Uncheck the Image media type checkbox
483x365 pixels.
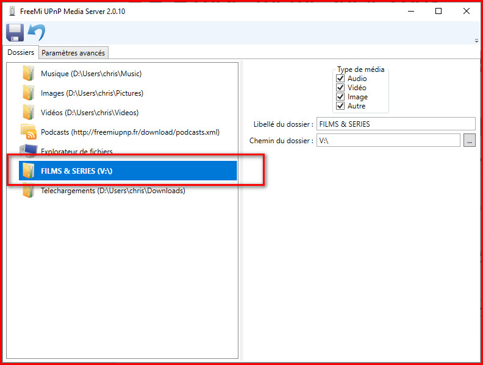click(x=340, y=97)
